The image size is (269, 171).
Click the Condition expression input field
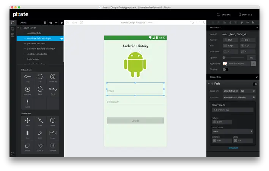click(x=233, y=110)
